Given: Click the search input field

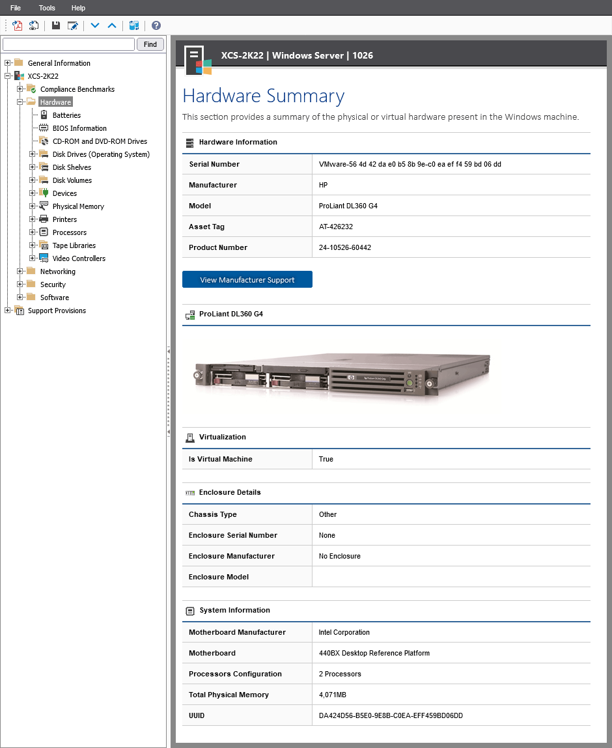Looking at the screenshot, I should click(x=69, y=44).
